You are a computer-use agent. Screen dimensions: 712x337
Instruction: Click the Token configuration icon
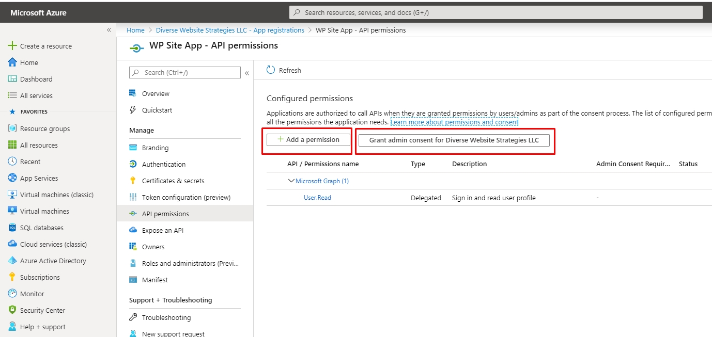click(133, 197)
